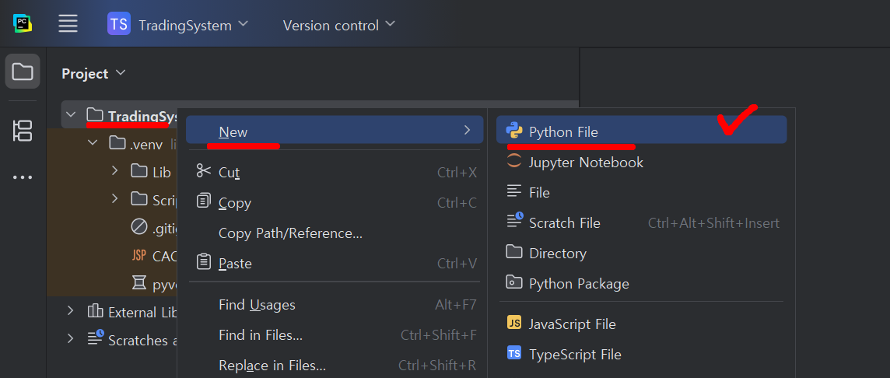This screenshot has height=378, width=890.
Task: Choose Paste from context menu
Action: click(335, 264)
